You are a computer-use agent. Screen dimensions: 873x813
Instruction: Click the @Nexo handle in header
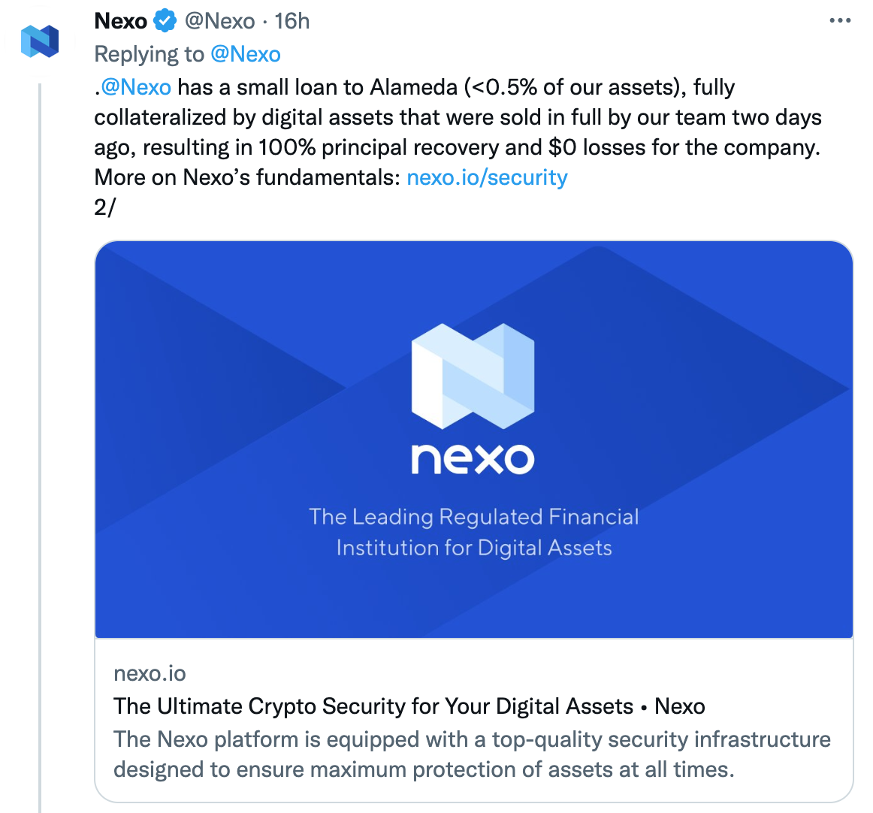point(219,21)
